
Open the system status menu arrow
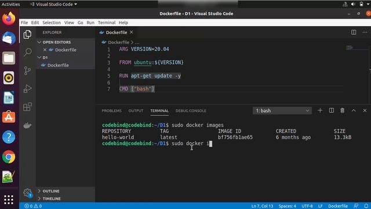click(x=368, y=4)
